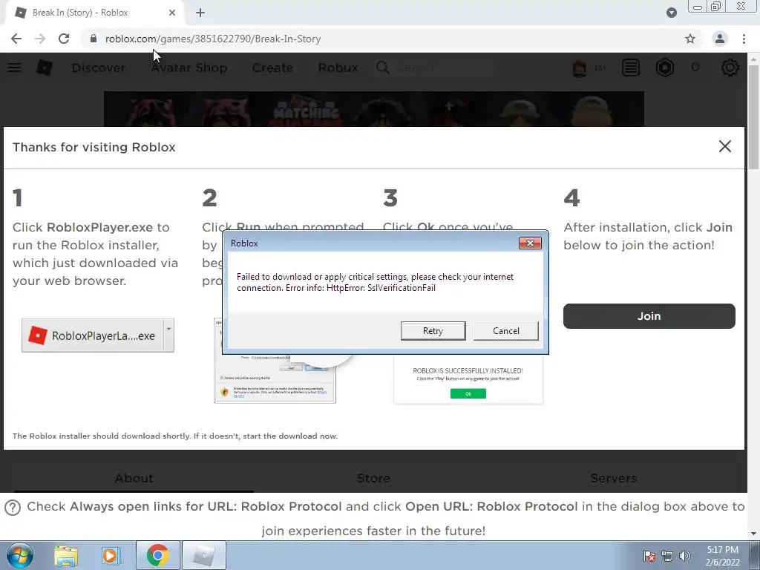This screenshot has height=570, width=760.
Task: Click the installer screenshot thumbnail under step 2
Action: tap(275, 379)
